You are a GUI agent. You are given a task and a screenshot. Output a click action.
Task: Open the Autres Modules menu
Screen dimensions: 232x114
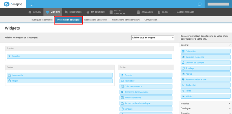point(184,12)
